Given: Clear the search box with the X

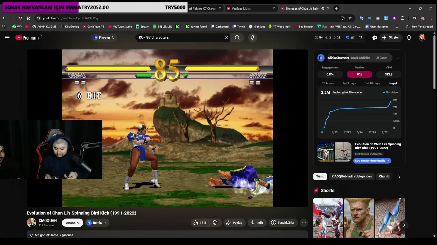Looking at the screenshot, I should coord(226,38).
